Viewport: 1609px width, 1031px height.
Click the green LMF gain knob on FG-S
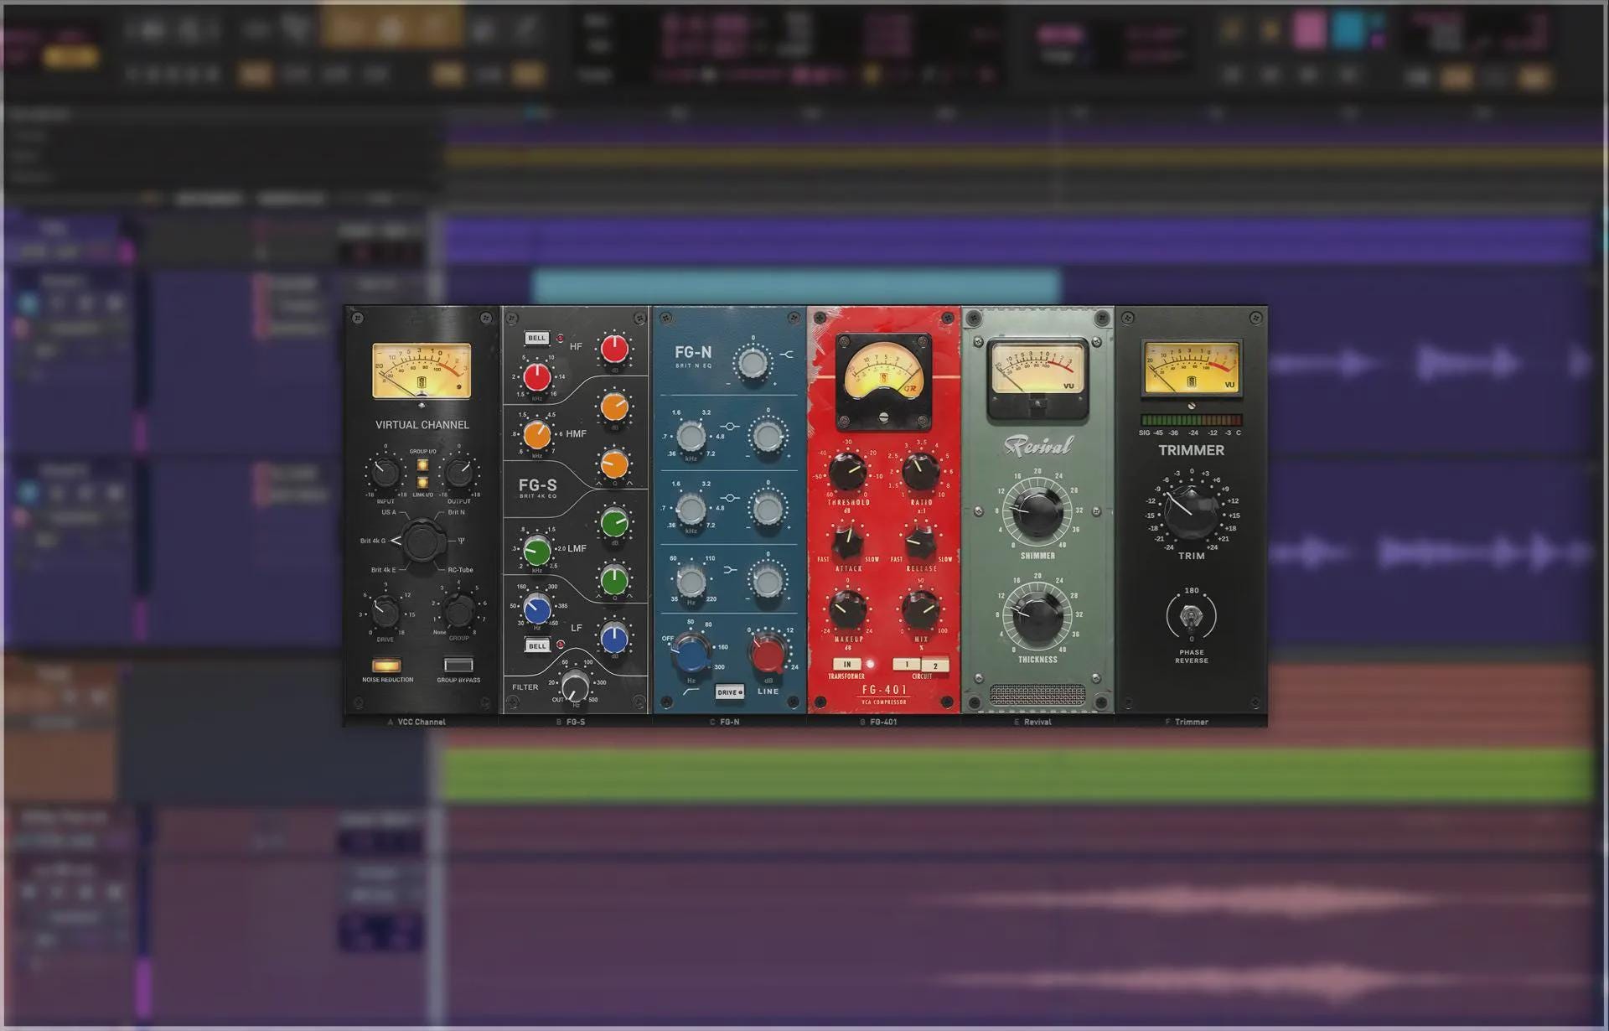[614, 523]
